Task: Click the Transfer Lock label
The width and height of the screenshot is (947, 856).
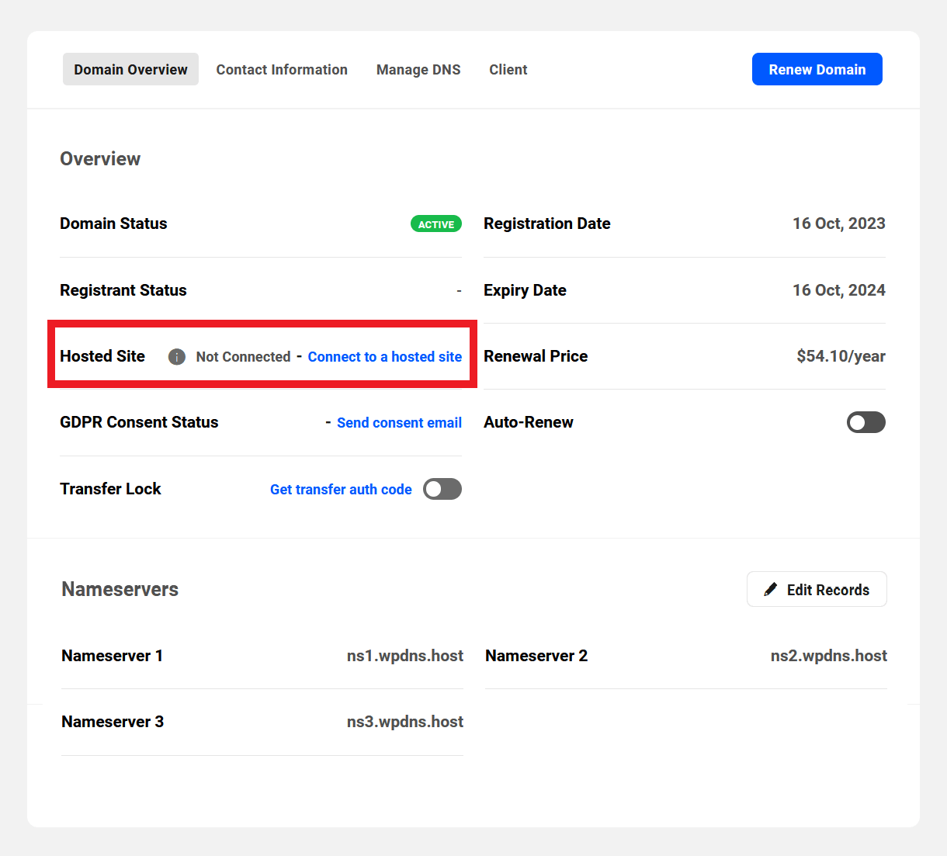Action: point(110,489)
